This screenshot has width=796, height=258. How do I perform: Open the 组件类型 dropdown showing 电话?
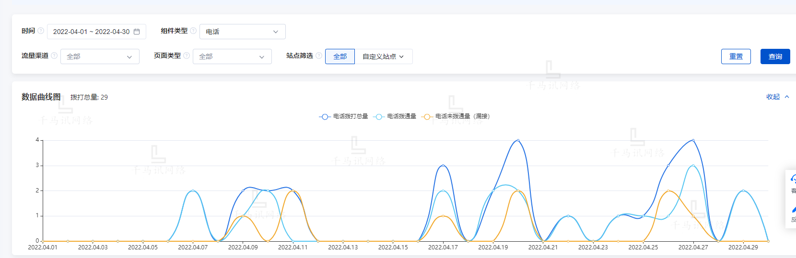click(242, 32)
